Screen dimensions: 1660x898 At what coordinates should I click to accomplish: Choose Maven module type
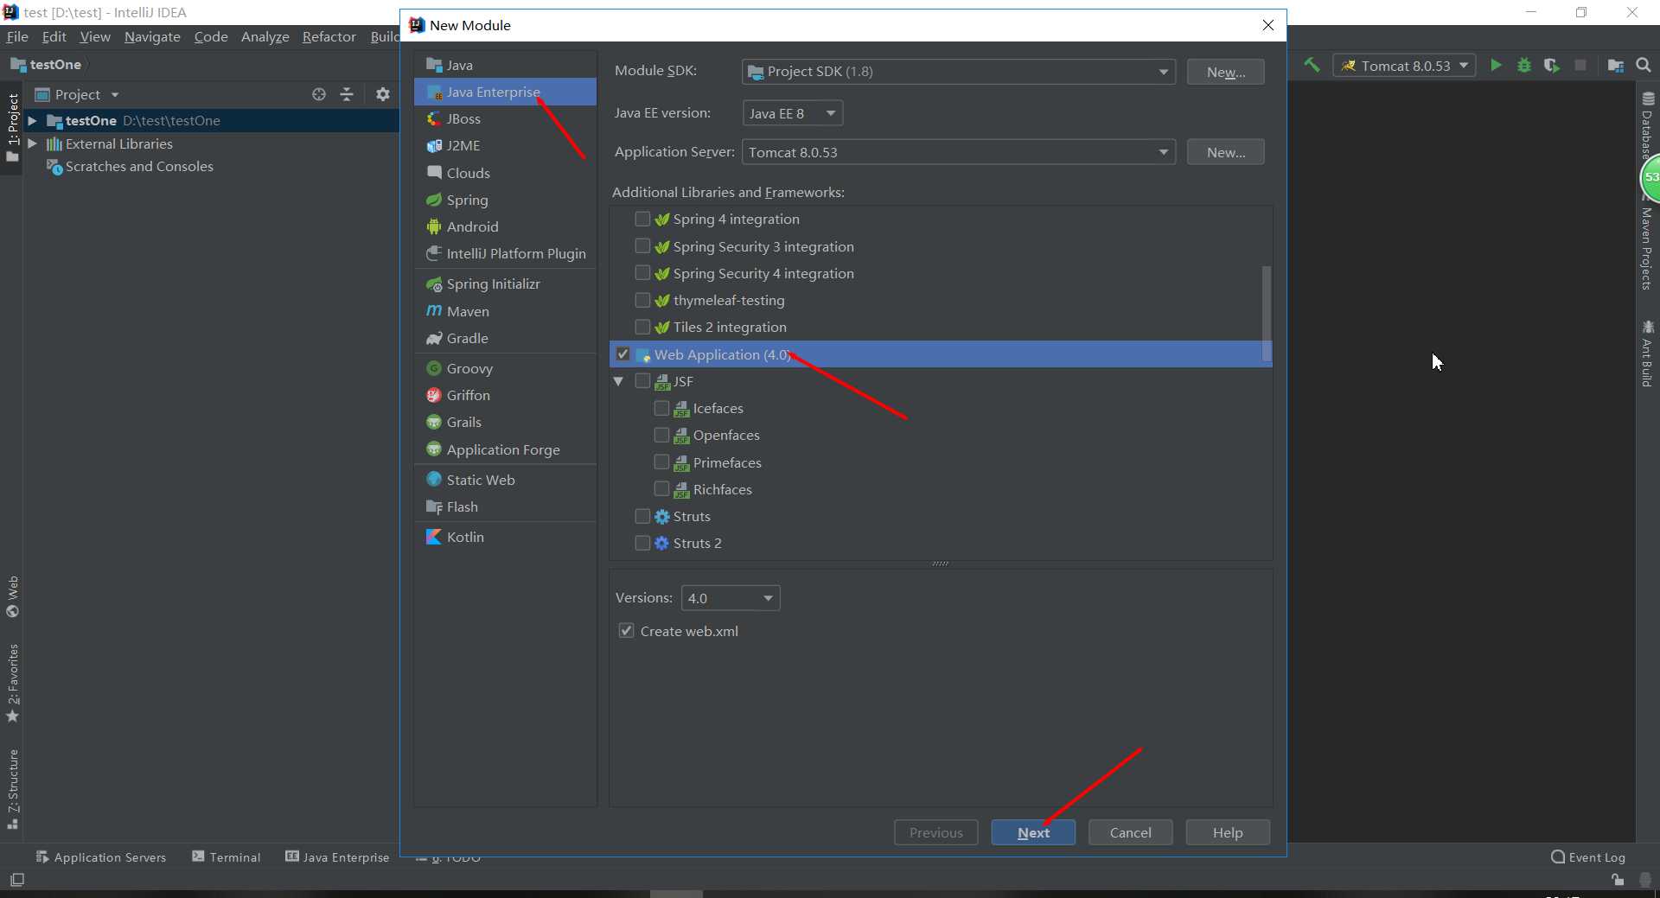tap(505, 311)
